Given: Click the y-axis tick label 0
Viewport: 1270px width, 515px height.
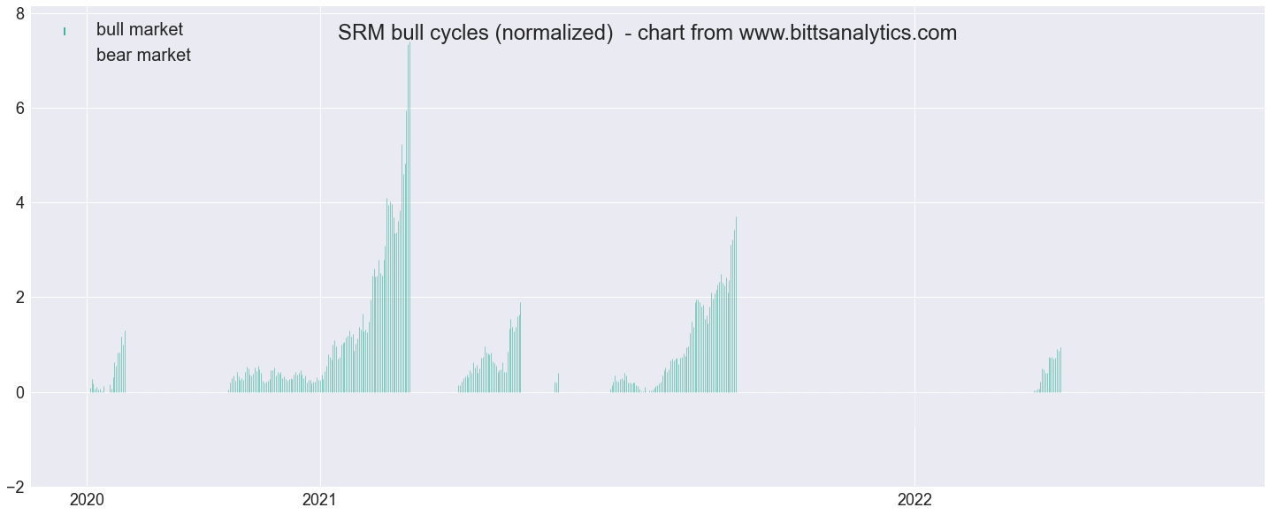Looking at the screenshot, I should point(19,391).
